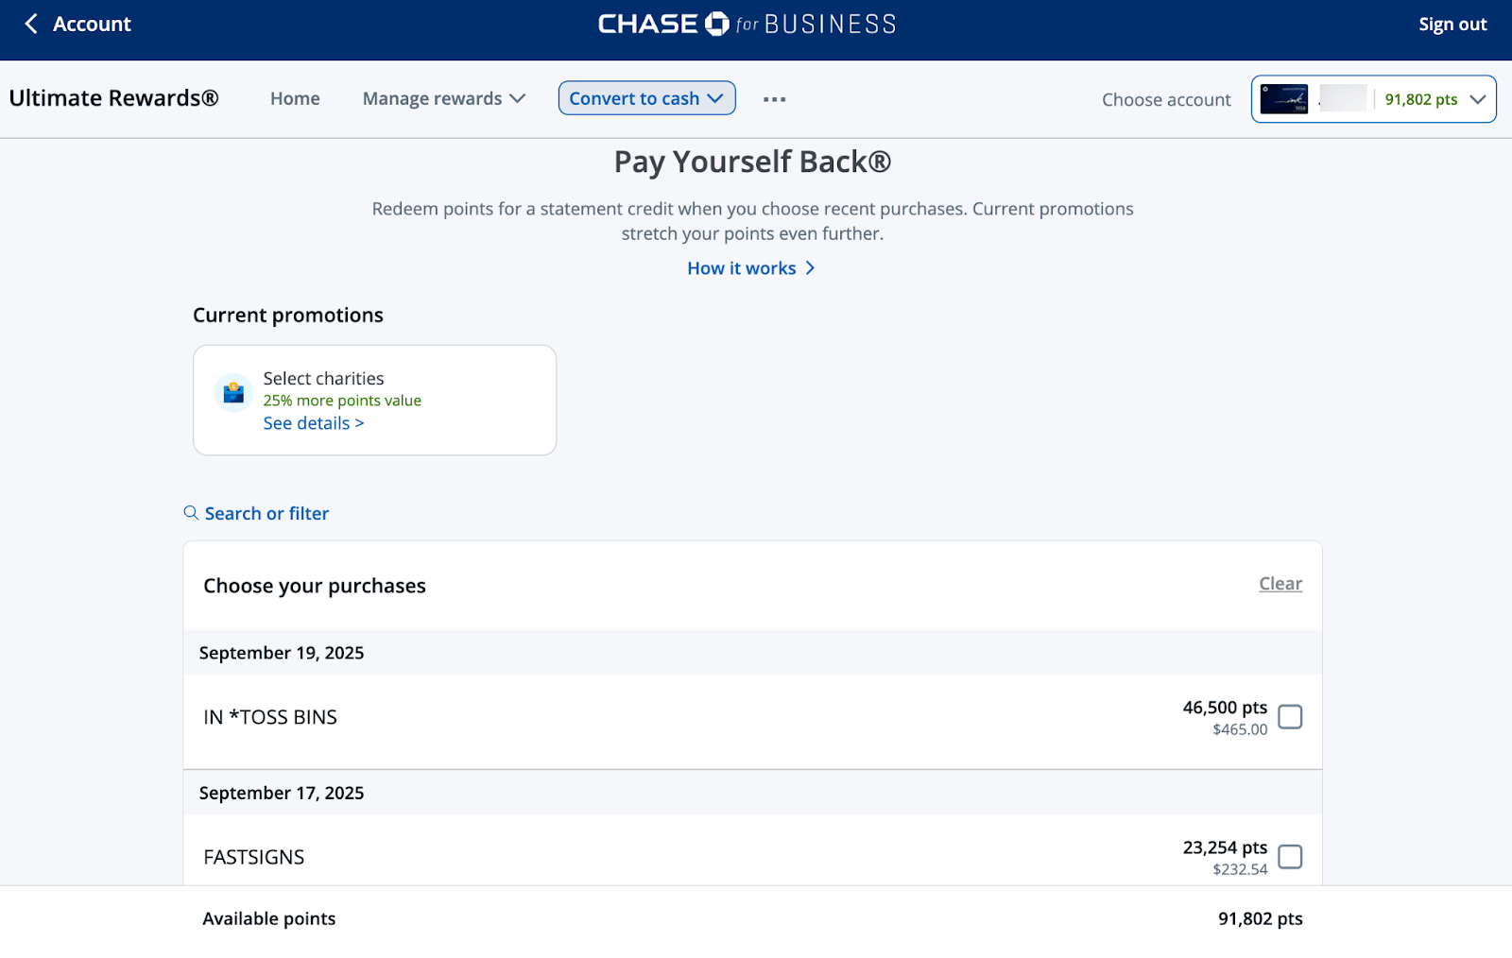
Task: Expand the Manage rewards dropdown
Action: click(443, 99)
